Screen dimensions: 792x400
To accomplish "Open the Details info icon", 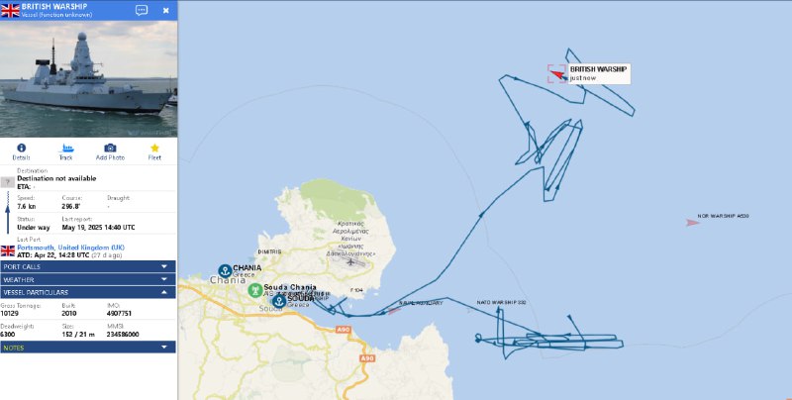I will (21, 148).
